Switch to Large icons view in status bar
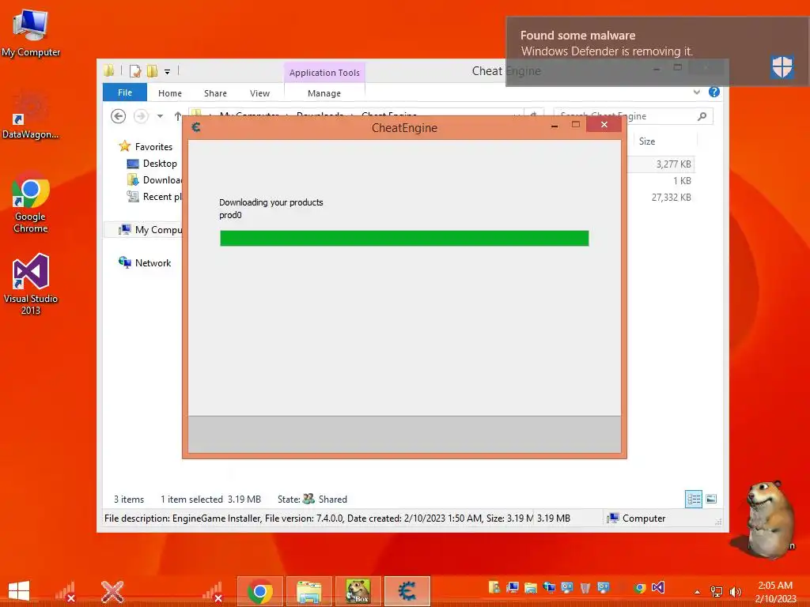This screenshot has width=810, height=607. tap(711, 499)
